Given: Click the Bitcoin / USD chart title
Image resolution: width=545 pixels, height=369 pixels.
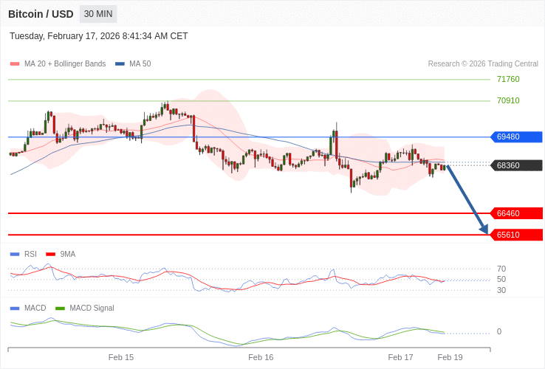Looking at the screenshot, I should coord(41,14).
